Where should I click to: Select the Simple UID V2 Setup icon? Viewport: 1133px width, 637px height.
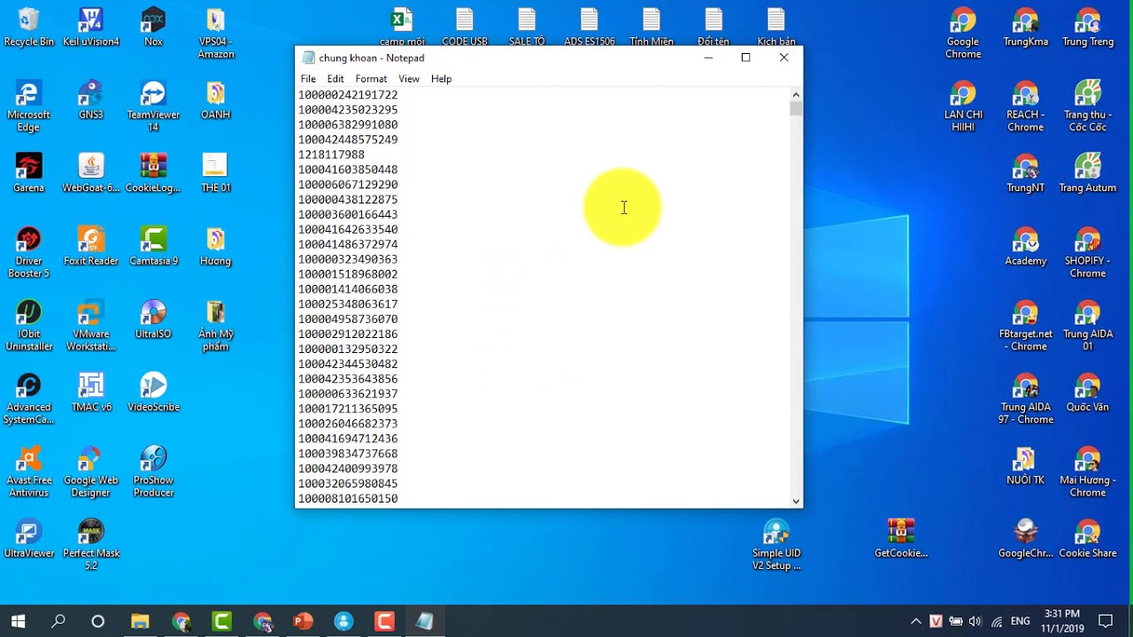(776, 544)
